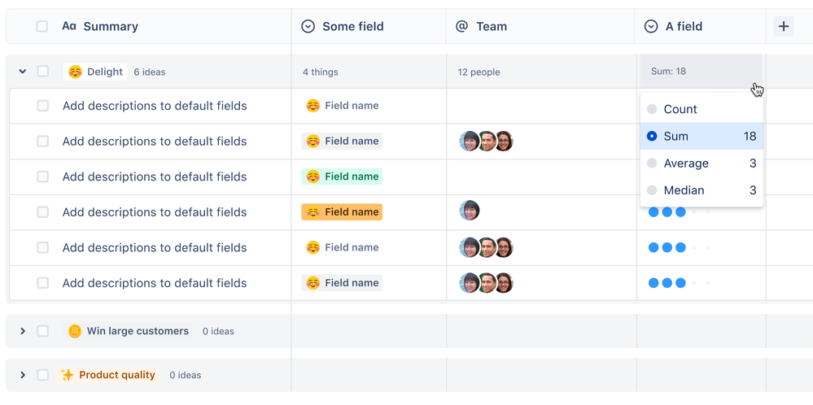Click the Summary column text-type icon
Viewport: 813px width, 405px height.
tap(69, 27)
